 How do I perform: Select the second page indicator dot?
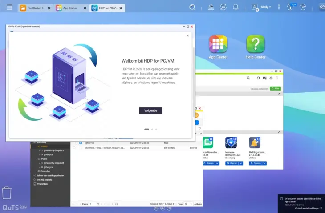click(152, 129)
